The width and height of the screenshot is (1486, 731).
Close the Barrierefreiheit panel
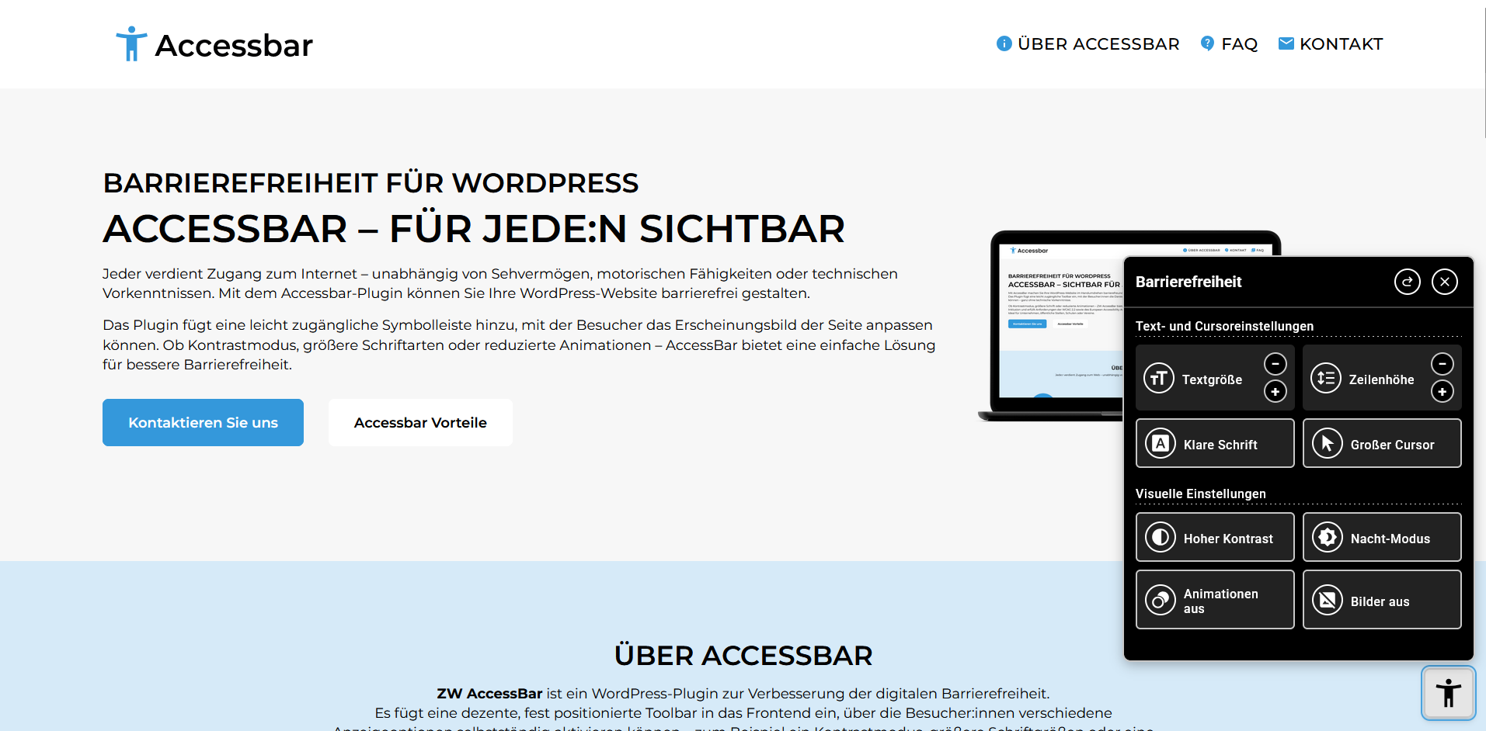[x=1444, y=282]
